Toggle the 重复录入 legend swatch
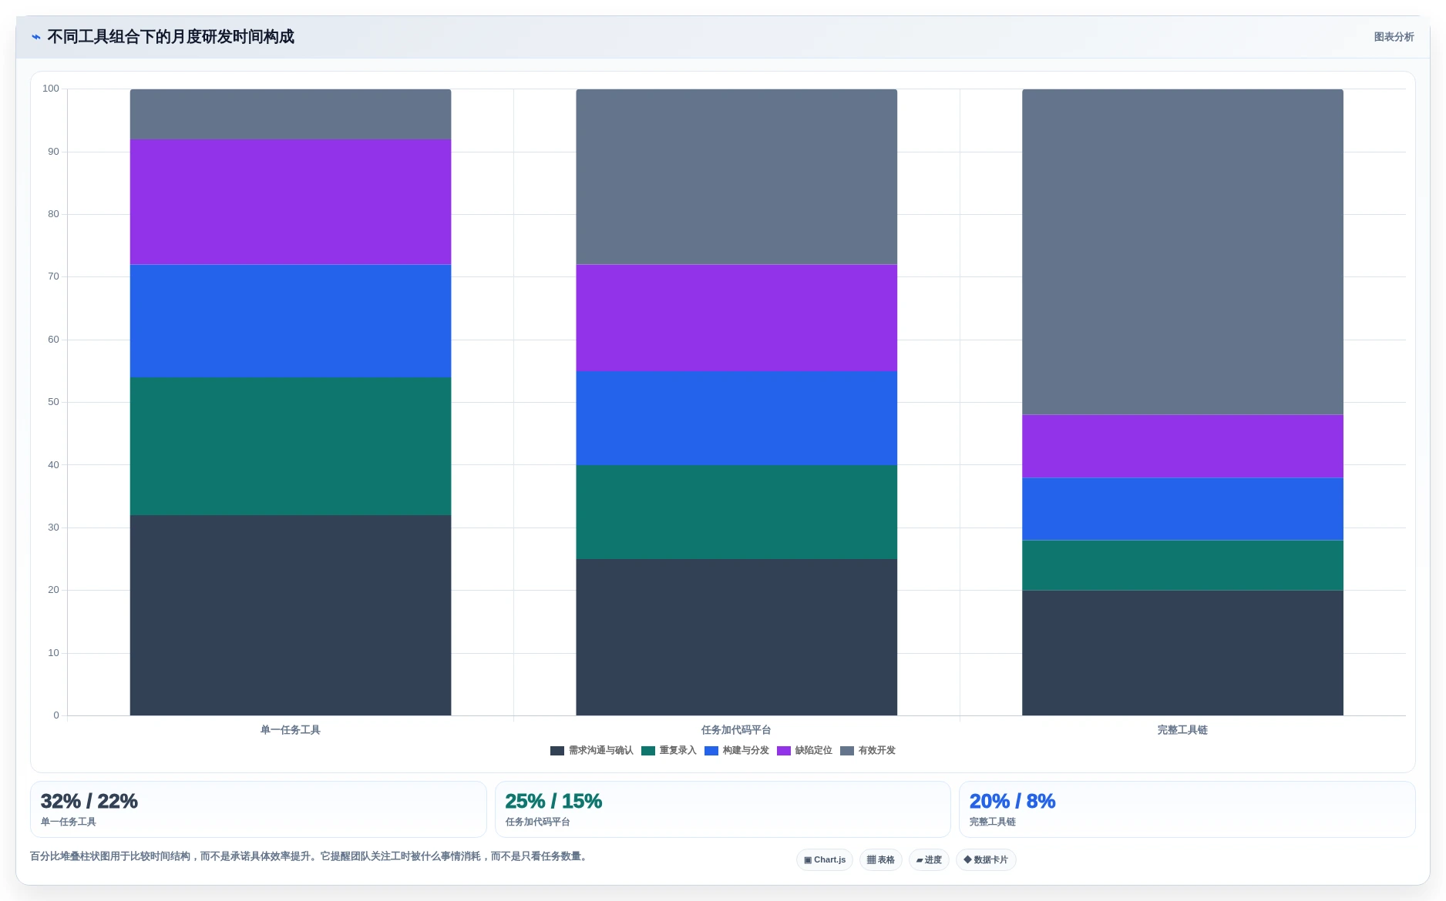This screenshot has height=901, width=1446. pyautogui.click(x=648, y=751)
